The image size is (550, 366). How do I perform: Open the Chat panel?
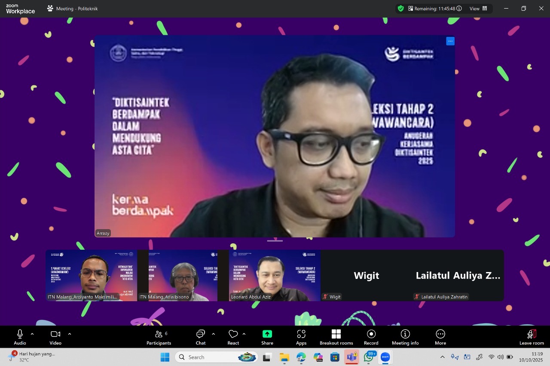[x=200, y=337]
